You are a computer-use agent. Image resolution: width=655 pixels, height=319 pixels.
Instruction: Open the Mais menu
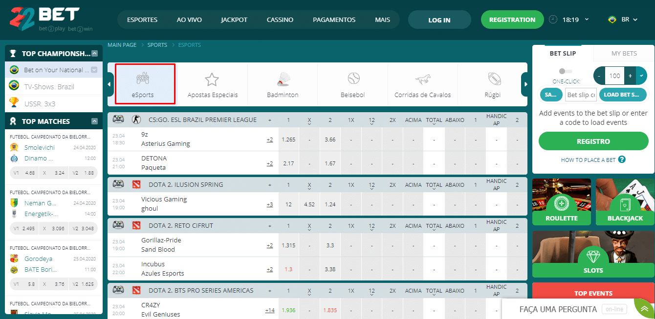[x=383, y=20]
